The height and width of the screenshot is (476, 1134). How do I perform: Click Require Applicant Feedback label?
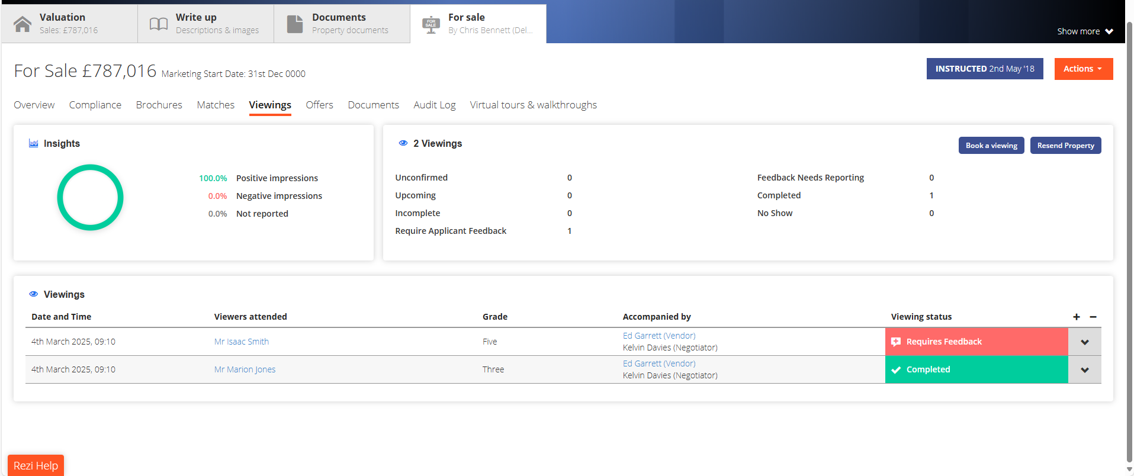pos(451,231)
